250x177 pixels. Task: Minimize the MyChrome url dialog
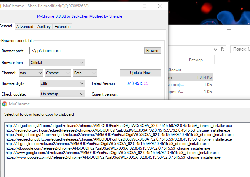click(239, 104)
